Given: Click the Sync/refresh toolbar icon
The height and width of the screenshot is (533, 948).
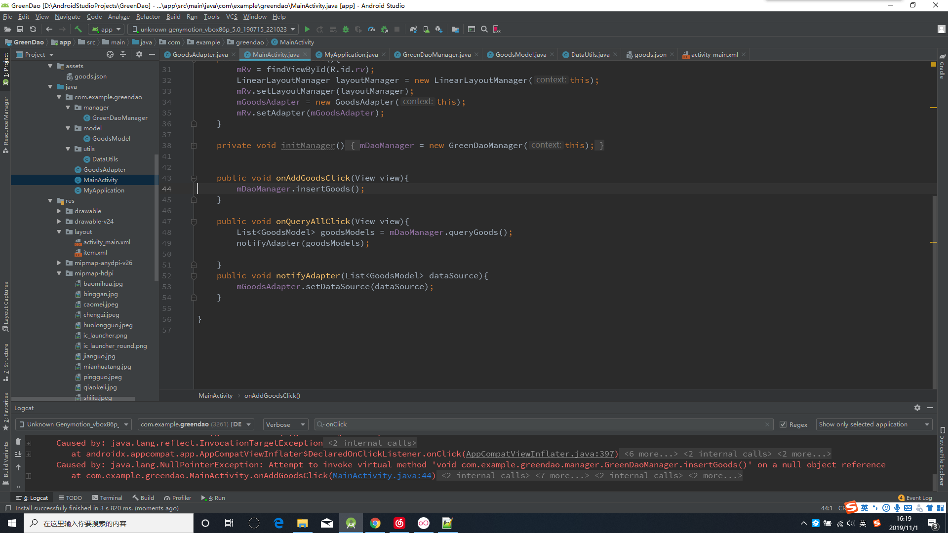Looking at the screenshot, I should [33, 29].
